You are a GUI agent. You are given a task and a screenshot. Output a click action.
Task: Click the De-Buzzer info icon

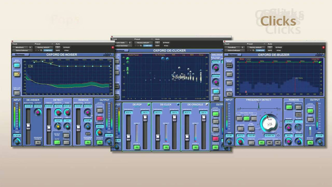[x=278, y=135]
